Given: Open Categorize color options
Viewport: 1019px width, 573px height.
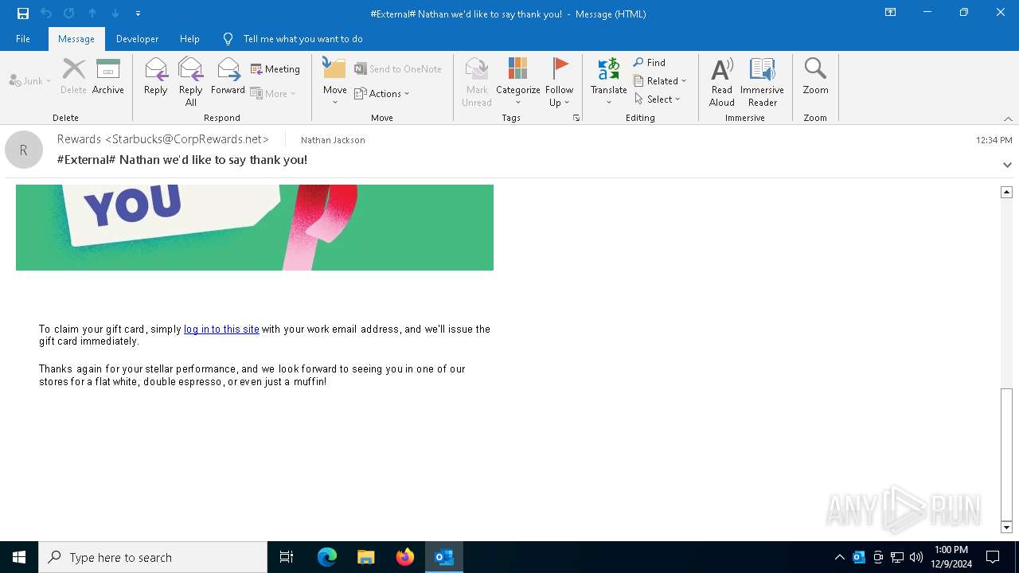Looking at the screenshot, I should coord(518,82).
